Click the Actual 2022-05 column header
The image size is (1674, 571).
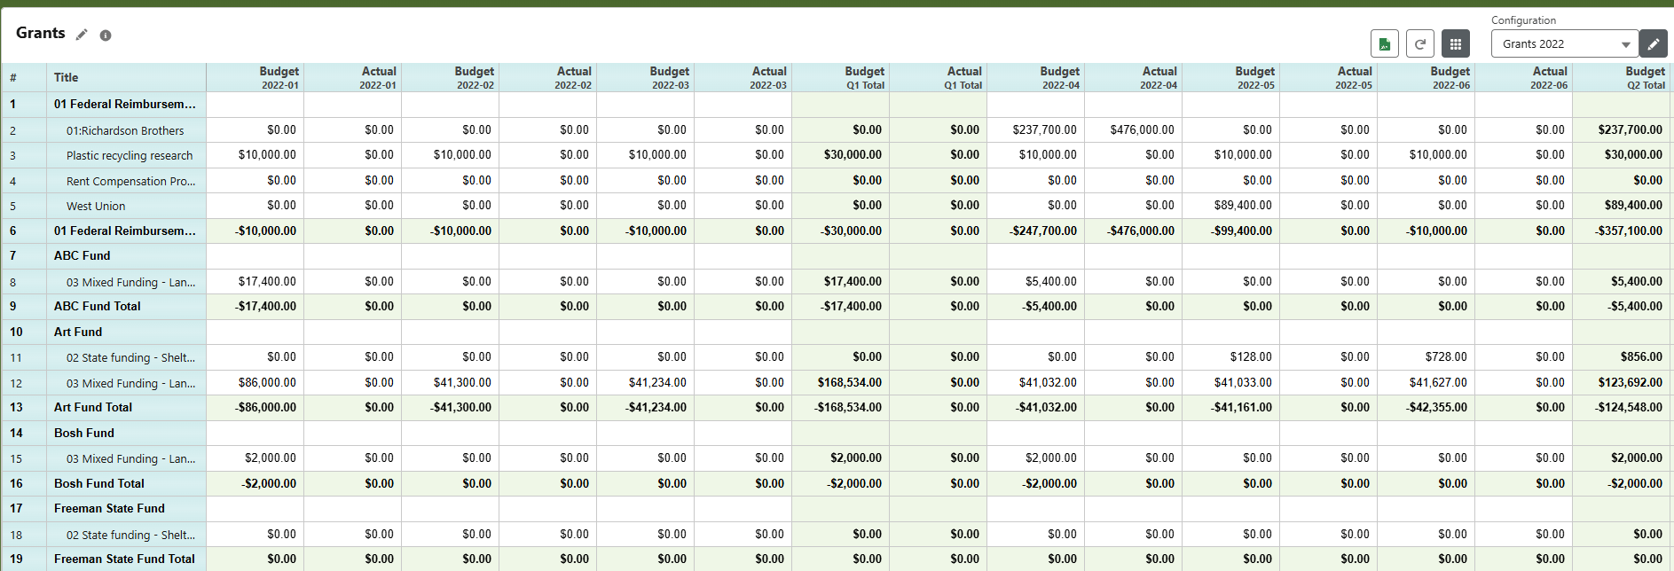pos(1329,77)
